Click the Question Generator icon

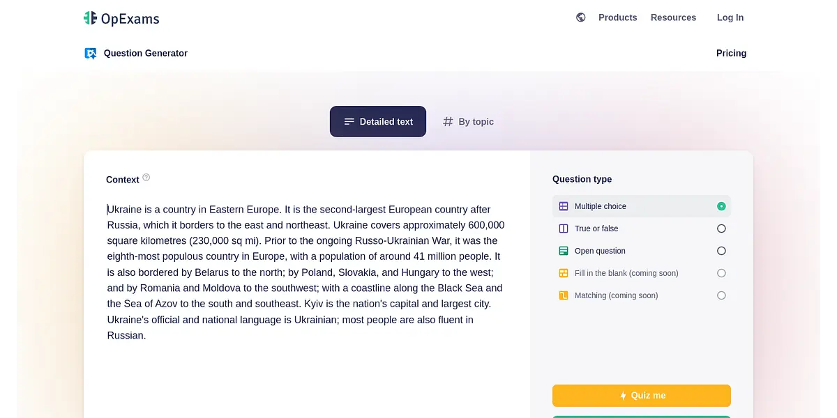point(90,54)
